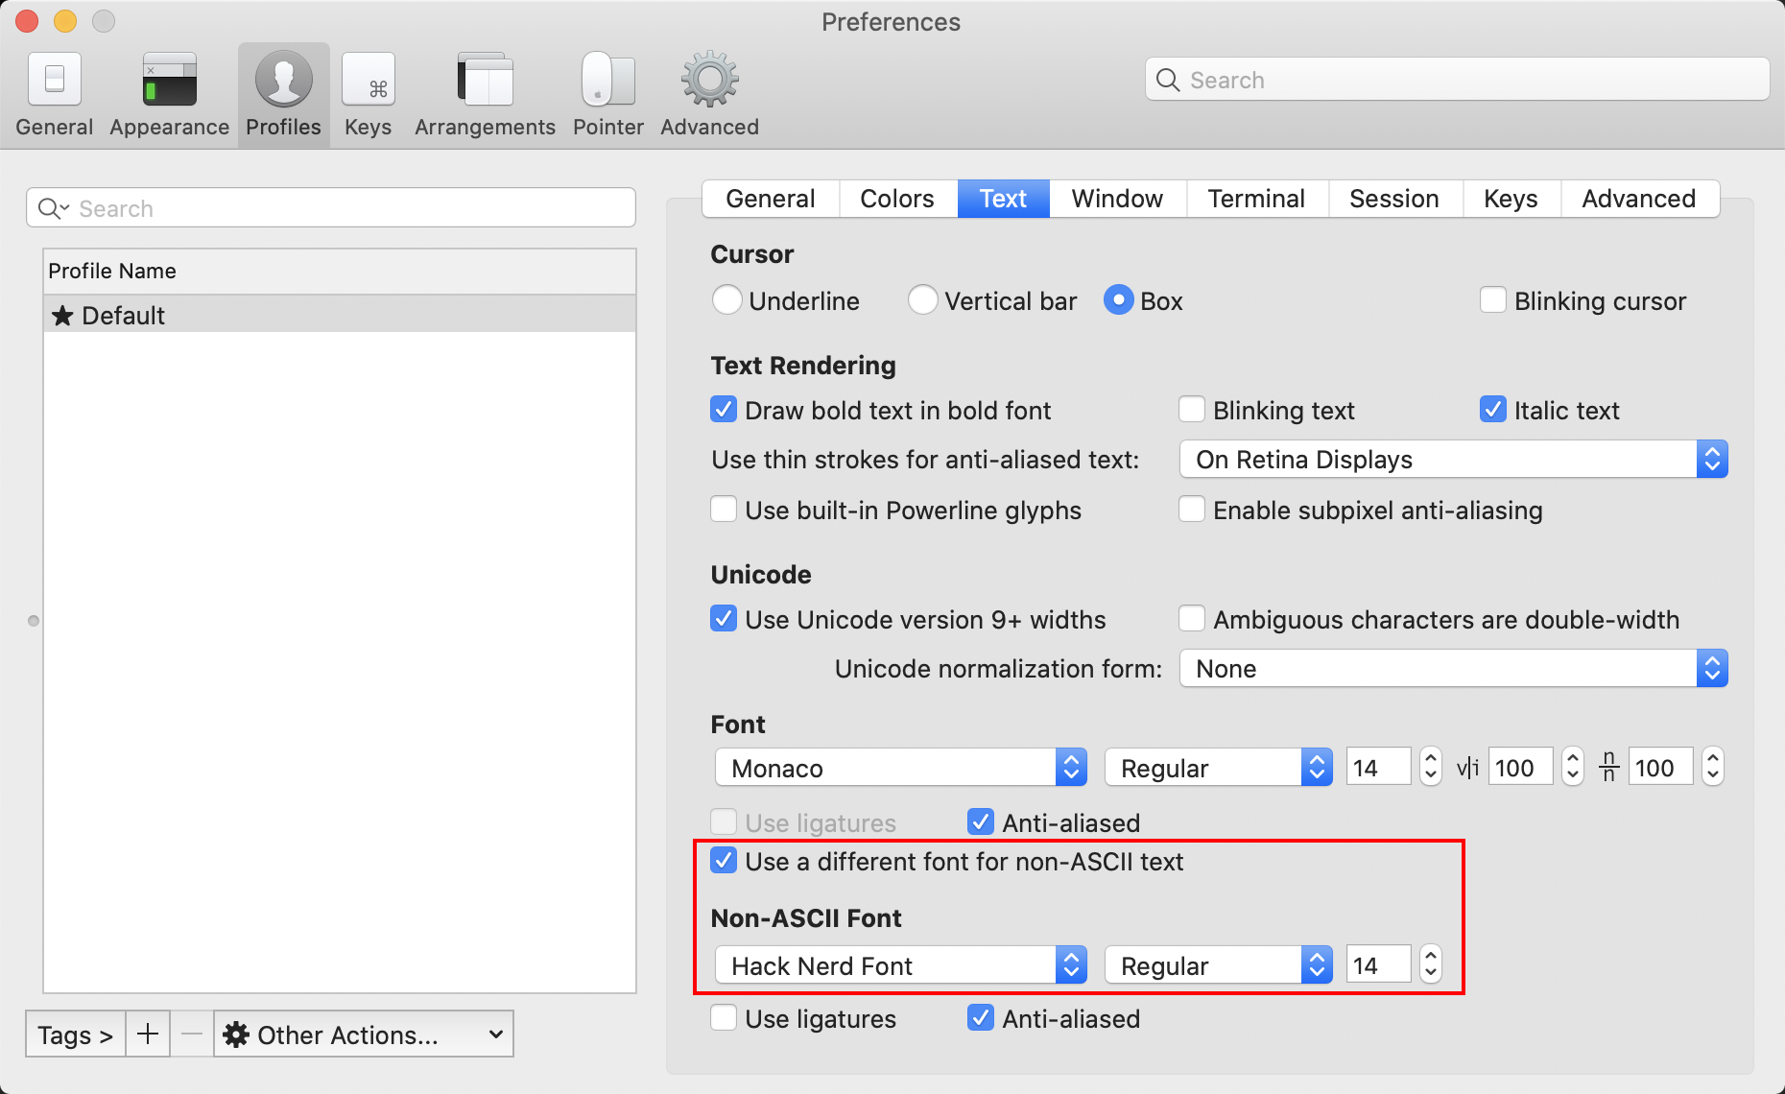Open the Pointer preferences pane

tap(607, 82)
